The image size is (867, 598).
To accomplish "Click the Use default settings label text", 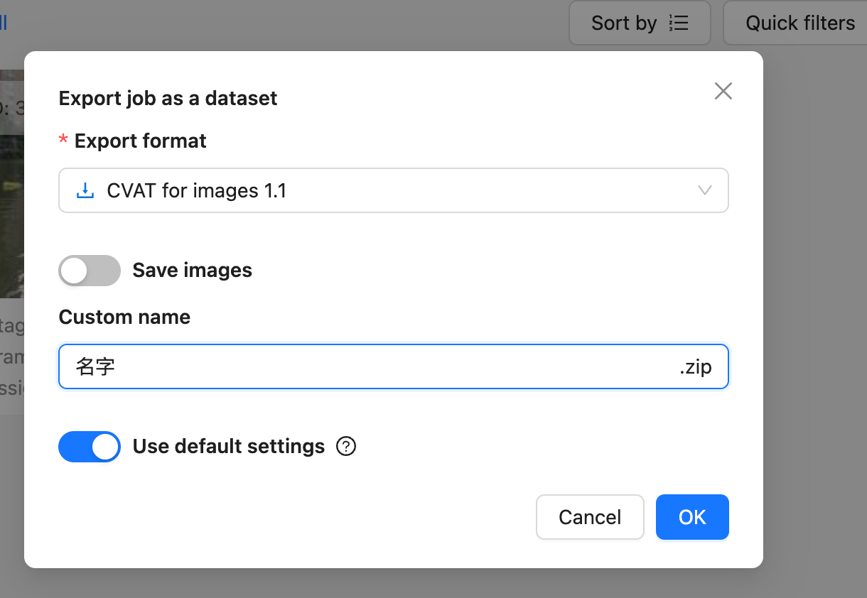I will coord(229,447).
